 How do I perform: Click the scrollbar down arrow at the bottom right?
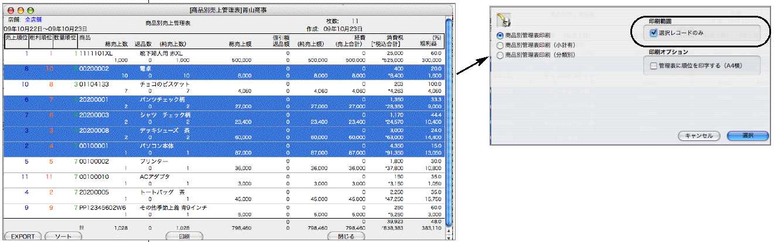(449, 238)
